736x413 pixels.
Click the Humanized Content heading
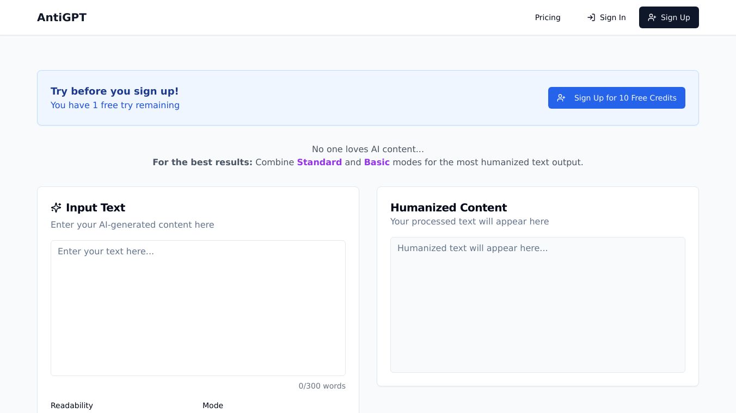coord(449,208)
